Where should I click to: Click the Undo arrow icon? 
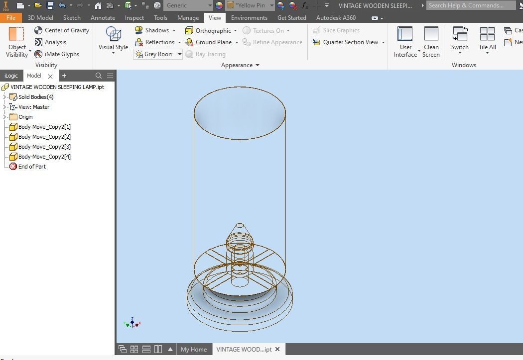(x=62, y=5)
